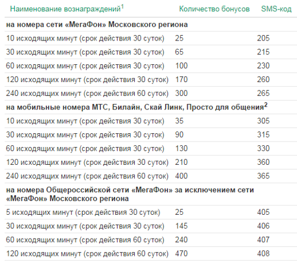Select the 470 bonuses value
The height and width of the screenshot is (263, 297).
(181, 253)
